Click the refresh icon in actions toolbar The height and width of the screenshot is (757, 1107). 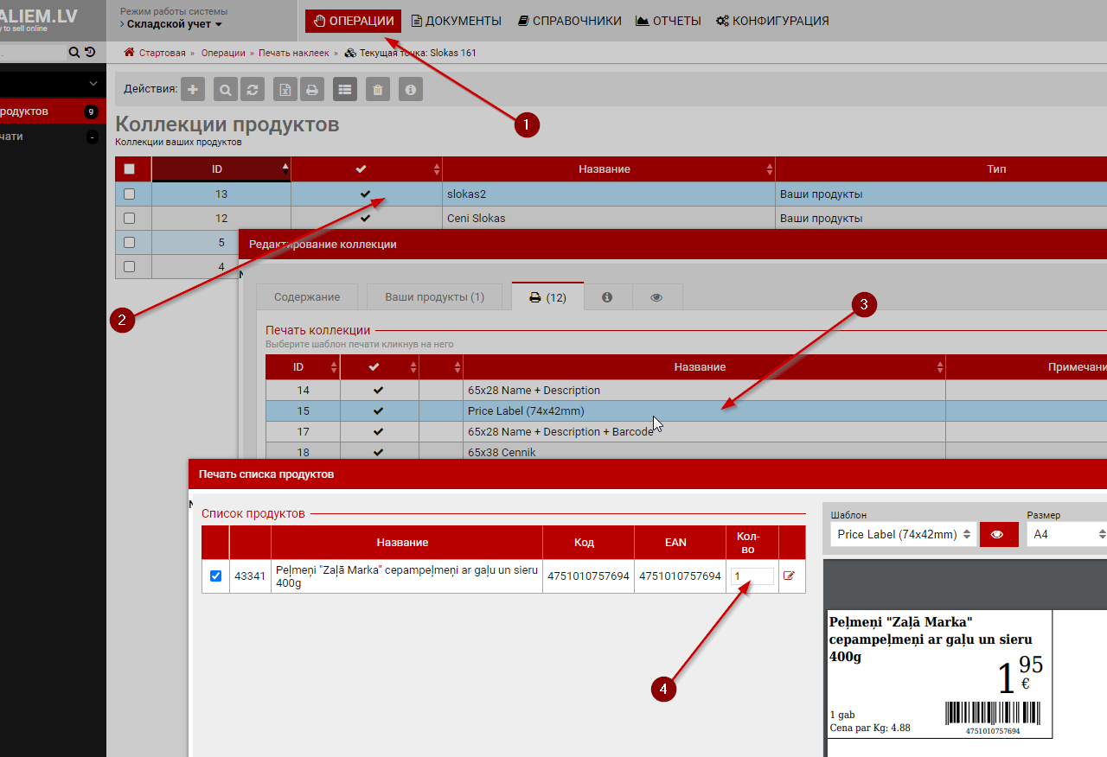252,89
